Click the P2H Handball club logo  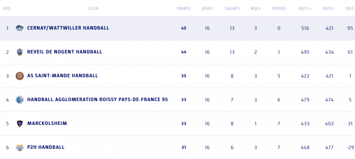pos(20,147)
